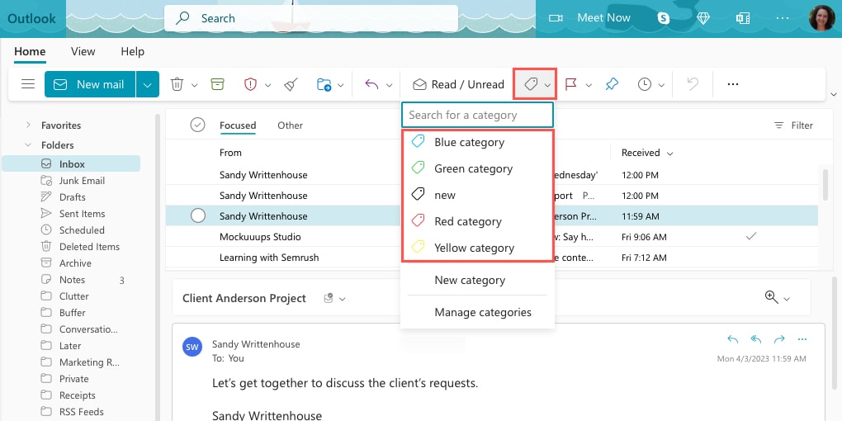Click the Meet Now video camera icon

pos(556,18)
